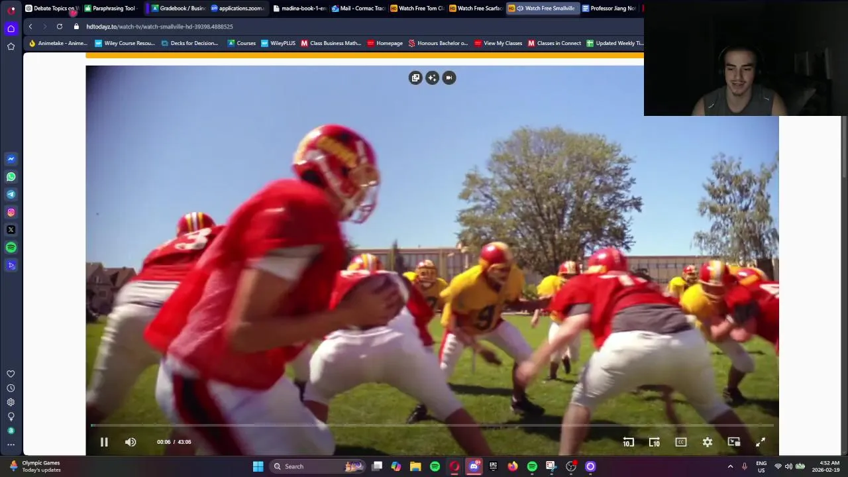848x477 pixels.
Task: Pause the Smallville video
Action: tap(104, 442)
